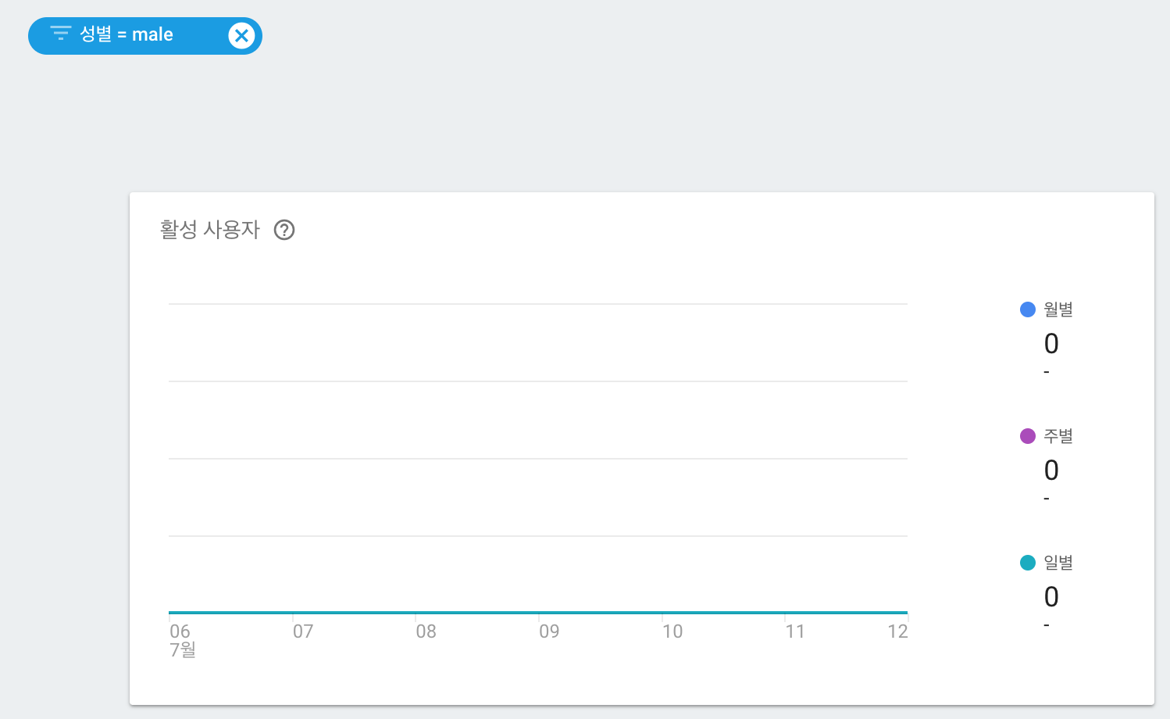
Task: Click the teal 일별 legend dot
Action: pyautogui.click(x=1028, y=563)
